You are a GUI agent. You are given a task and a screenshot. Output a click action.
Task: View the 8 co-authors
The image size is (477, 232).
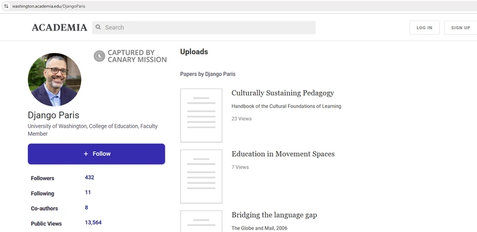pos(86,208)
